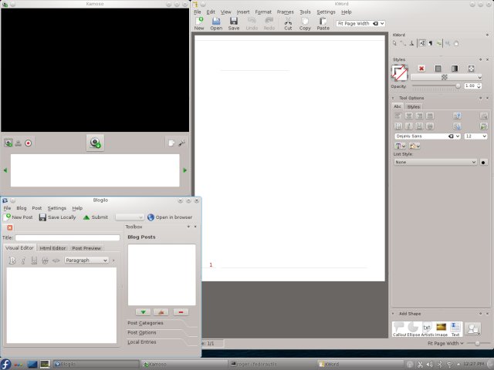Set no fill with red X in Styles
This screenshot has width=494, height=370.
tap(421, 69)
